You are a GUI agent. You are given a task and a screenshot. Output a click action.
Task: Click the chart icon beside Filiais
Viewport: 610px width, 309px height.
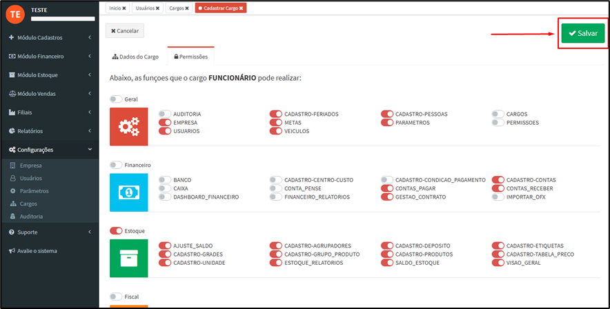click(12, 112)
